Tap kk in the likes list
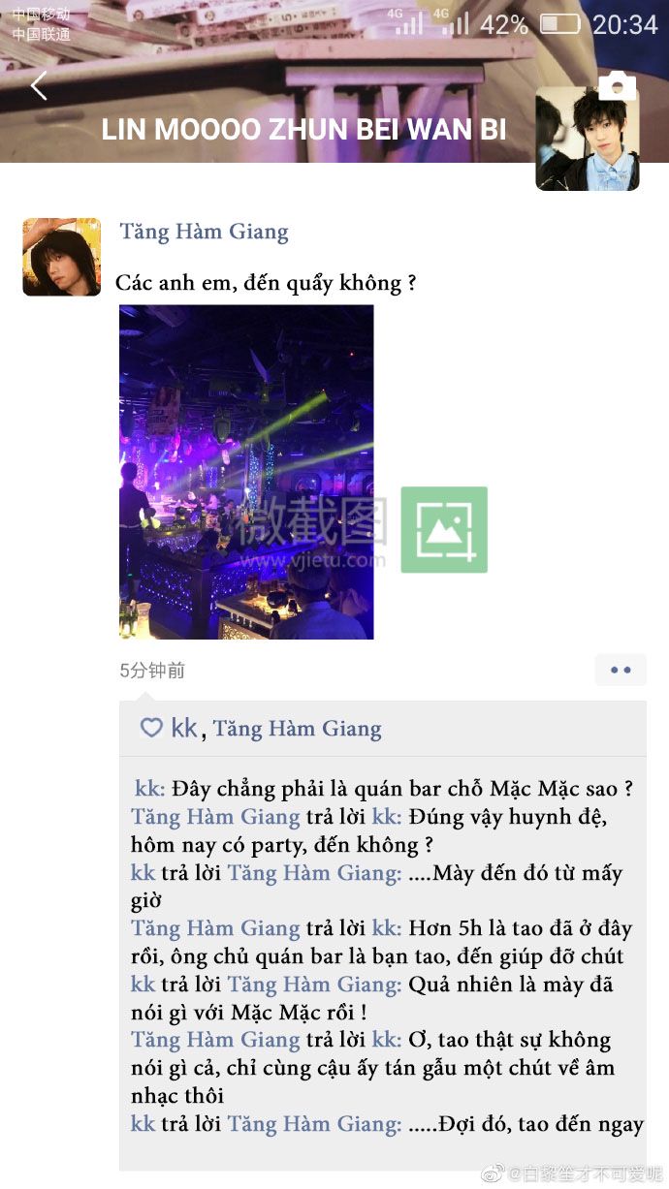669x1189 pixels. point(184,728)
